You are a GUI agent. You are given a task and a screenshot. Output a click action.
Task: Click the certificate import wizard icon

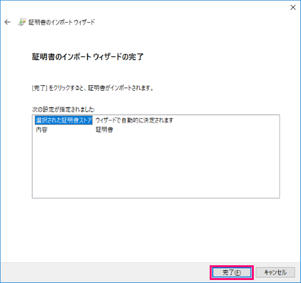[x=21, y=22]
